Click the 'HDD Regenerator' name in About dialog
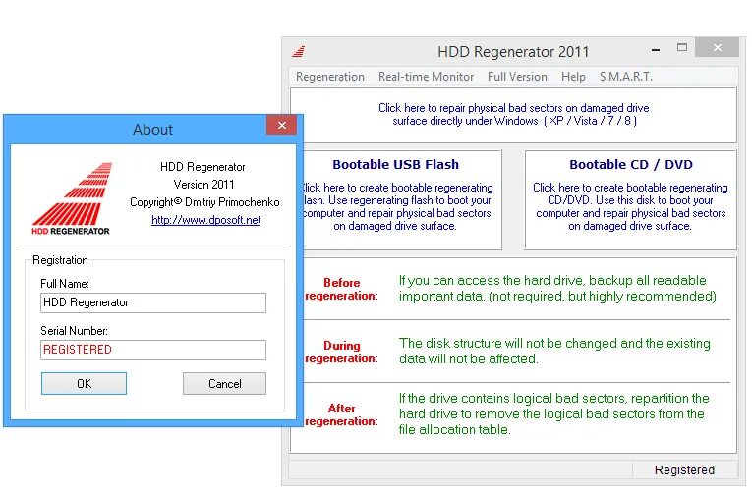 point(202,167)
